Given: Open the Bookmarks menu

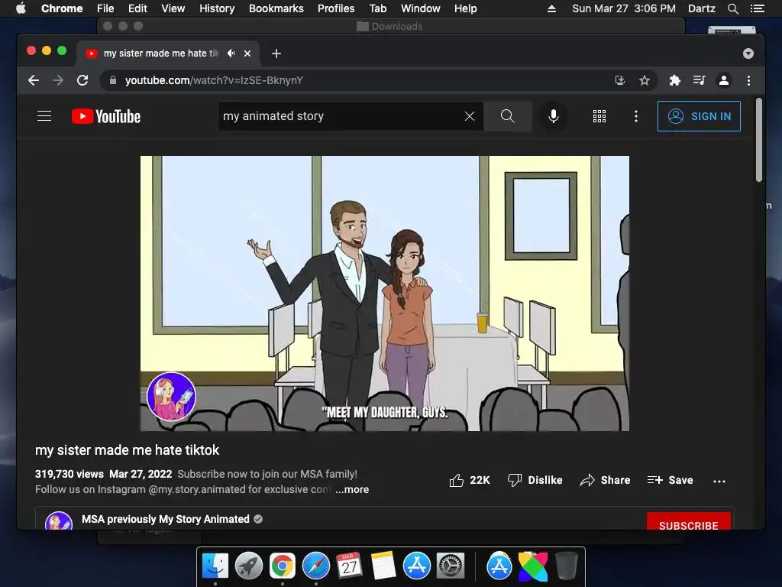Looking at the screenshot, I should point(276,8).
